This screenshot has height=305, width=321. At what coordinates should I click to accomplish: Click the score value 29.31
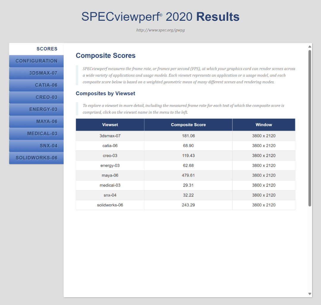[x=188, y=185]
